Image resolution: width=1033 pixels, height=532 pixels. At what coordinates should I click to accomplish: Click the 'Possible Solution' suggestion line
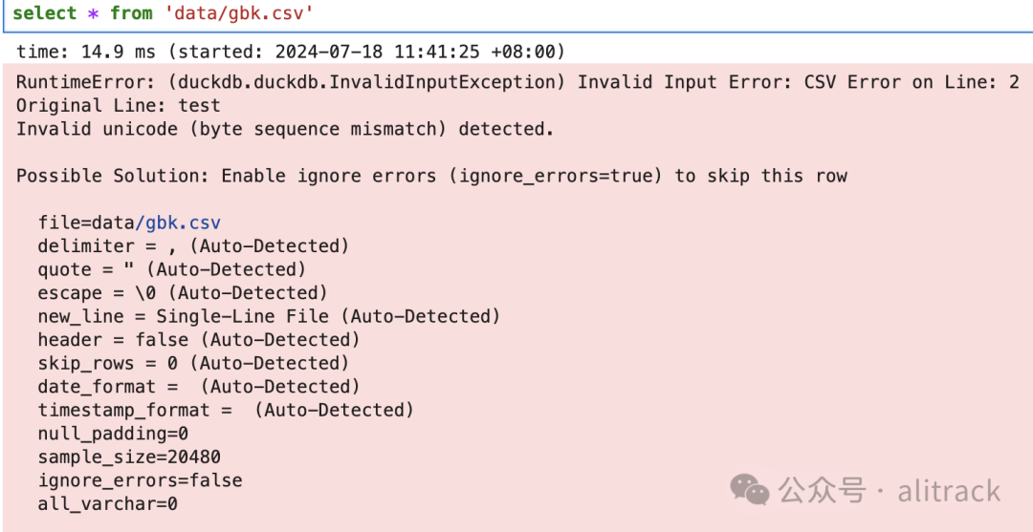431,176
